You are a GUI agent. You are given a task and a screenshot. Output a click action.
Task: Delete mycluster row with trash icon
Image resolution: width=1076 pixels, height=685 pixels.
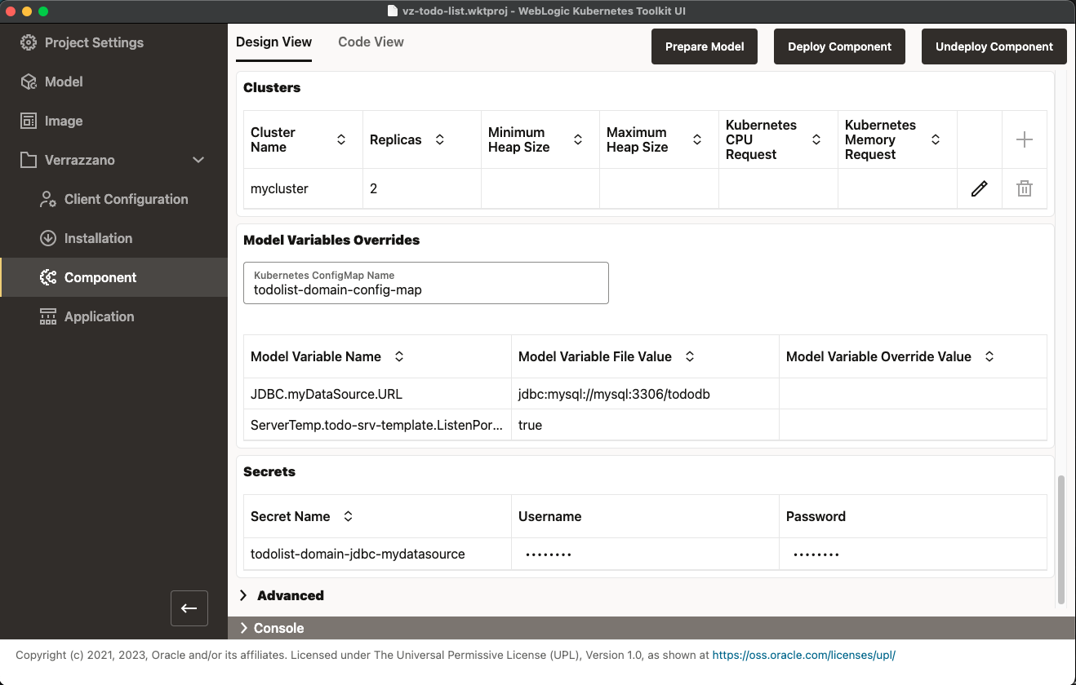pyautogui.click(x=1025, y=188)
